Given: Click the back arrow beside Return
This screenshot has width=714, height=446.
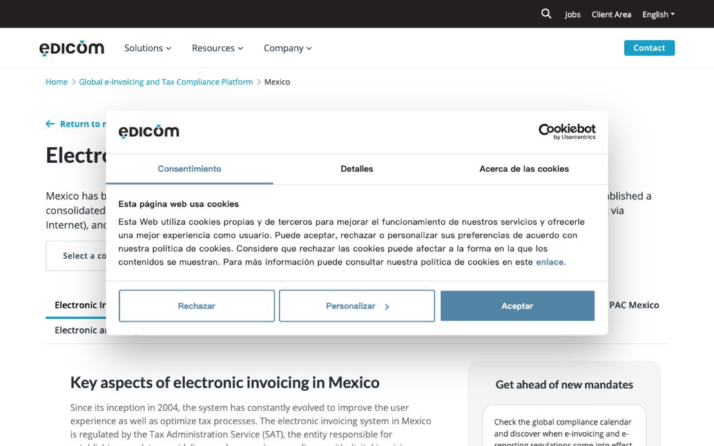Looking at the screenshot, I should point(50,124).
